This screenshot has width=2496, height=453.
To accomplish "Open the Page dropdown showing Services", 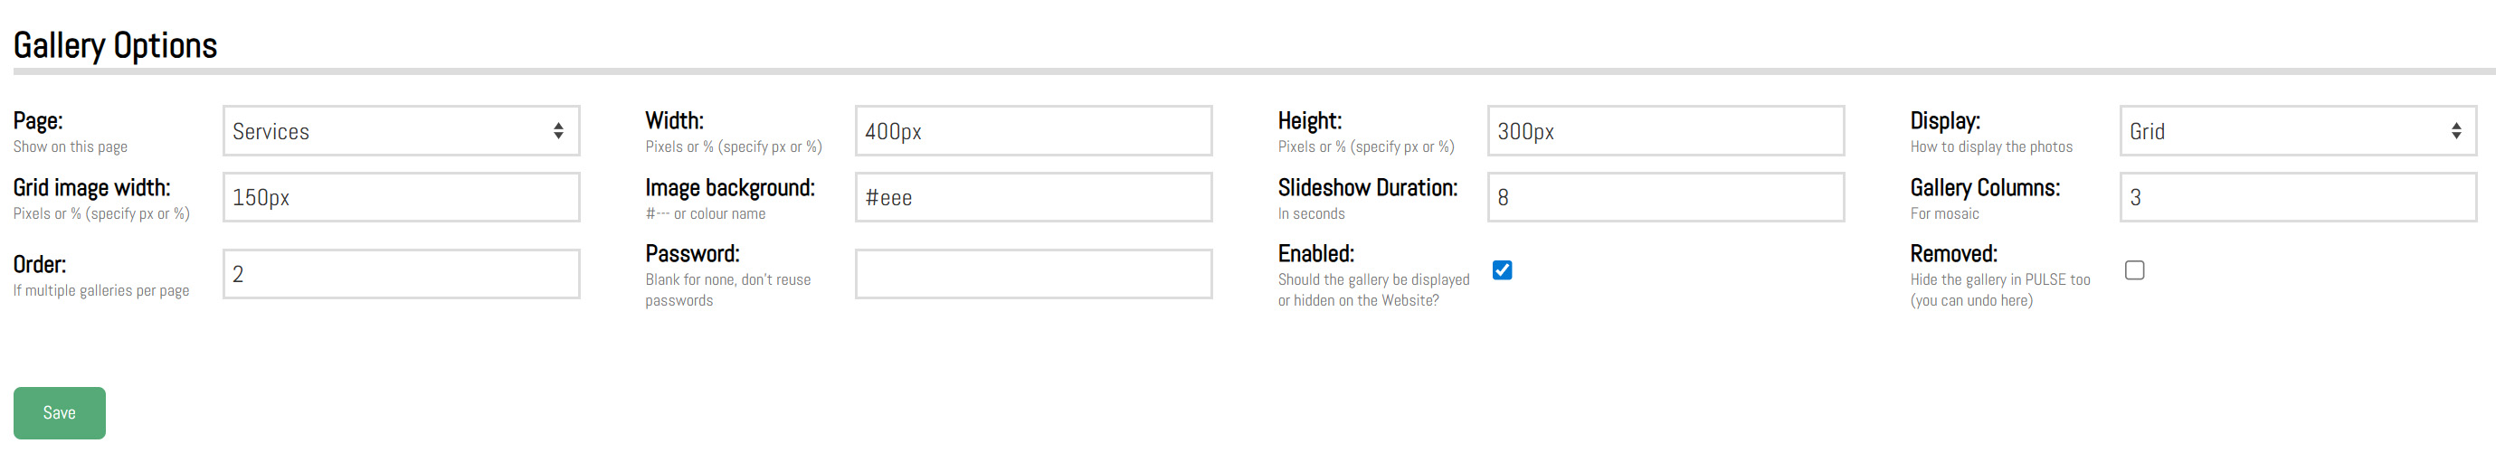I will tap(400, 131).
